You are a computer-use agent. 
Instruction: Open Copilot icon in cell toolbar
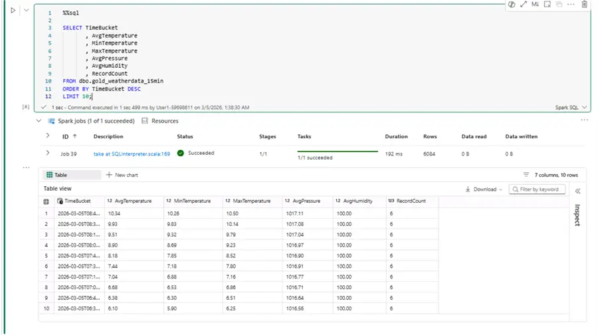tap(512, 4)
